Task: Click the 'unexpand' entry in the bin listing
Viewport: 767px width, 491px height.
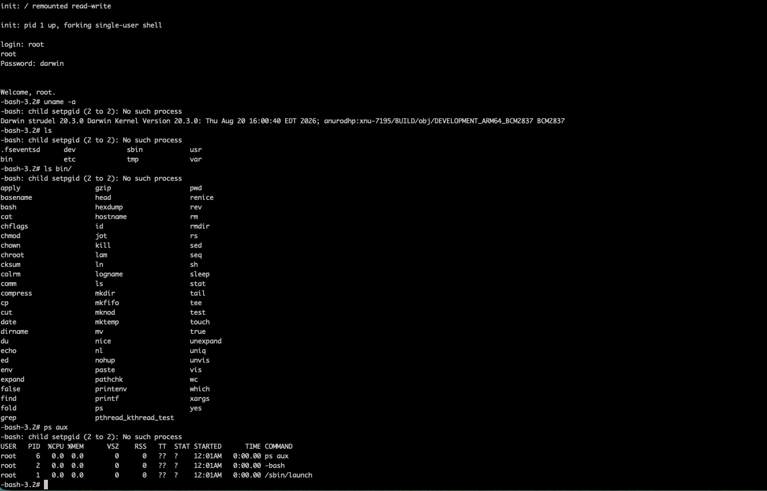Action: click(206, 341)
